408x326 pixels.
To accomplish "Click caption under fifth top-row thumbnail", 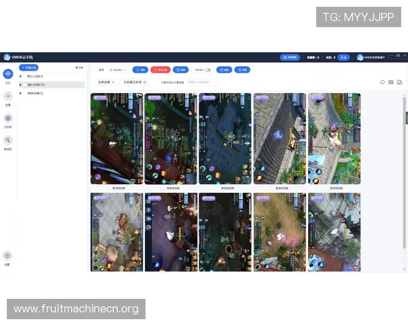I will 336,188.
